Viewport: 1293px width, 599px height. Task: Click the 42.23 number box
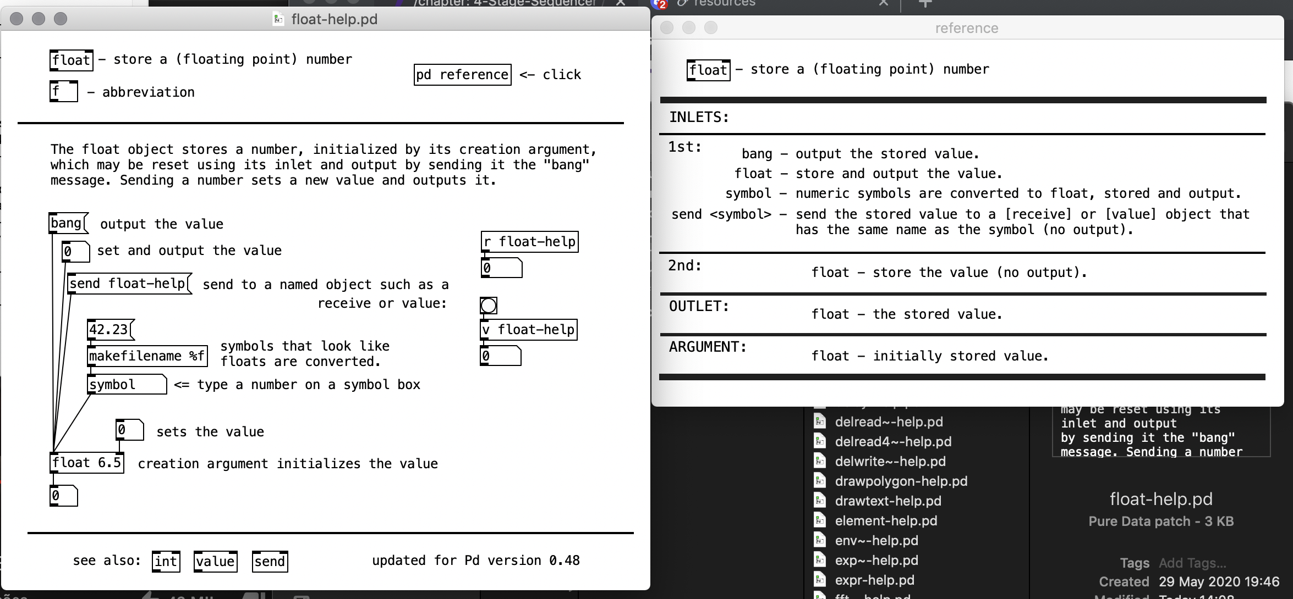pos(109,330)
